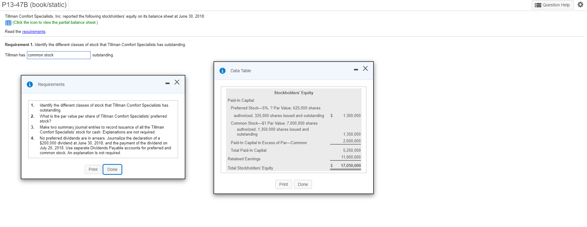Click the Total Stockholders' Equity label

250,168
